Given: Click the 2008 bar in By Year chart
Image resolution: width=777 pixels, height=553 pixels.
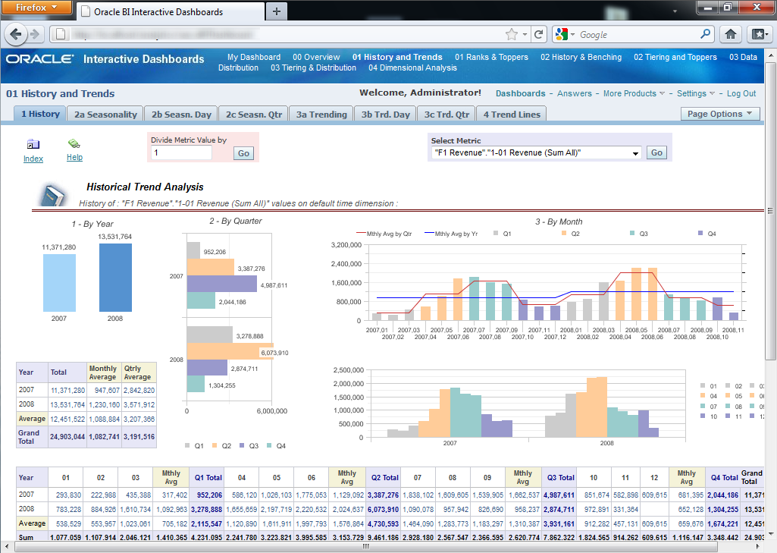Looking at the screenshot, I should 115,277.
